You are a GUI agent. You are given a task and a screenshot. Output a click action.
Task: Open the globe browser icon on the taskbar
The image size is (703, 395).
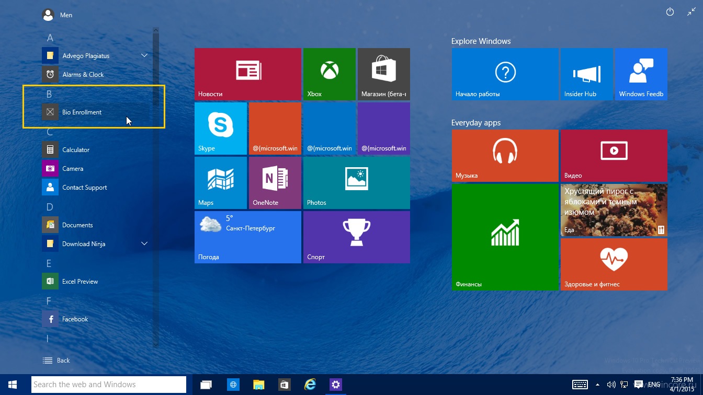tap(233, 385)
